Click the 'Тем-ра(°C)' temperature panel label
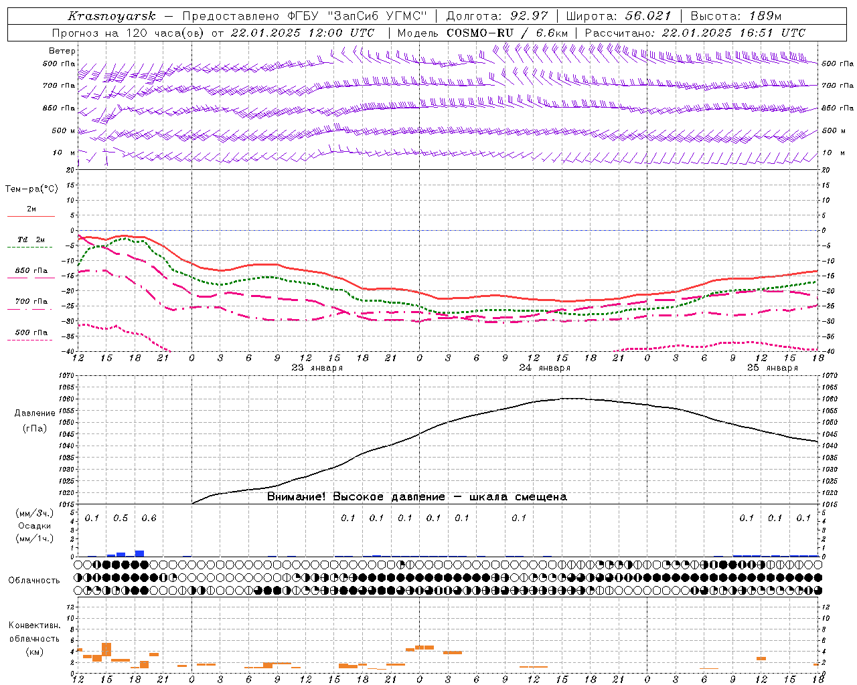Screen dimensions: 857x685 (31, 189)
